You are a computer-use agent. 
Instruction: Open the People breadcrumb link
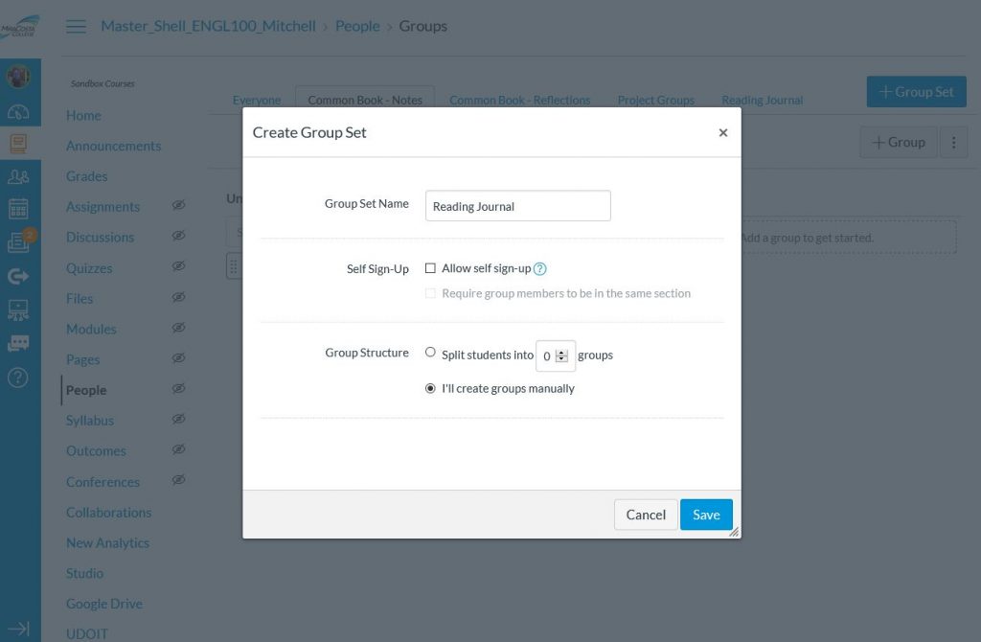[x=357, y=26]
